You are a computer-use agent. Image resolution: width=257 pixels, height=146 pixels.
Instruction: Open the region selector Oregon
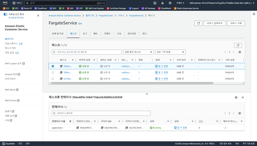click(x=180, y=3)
